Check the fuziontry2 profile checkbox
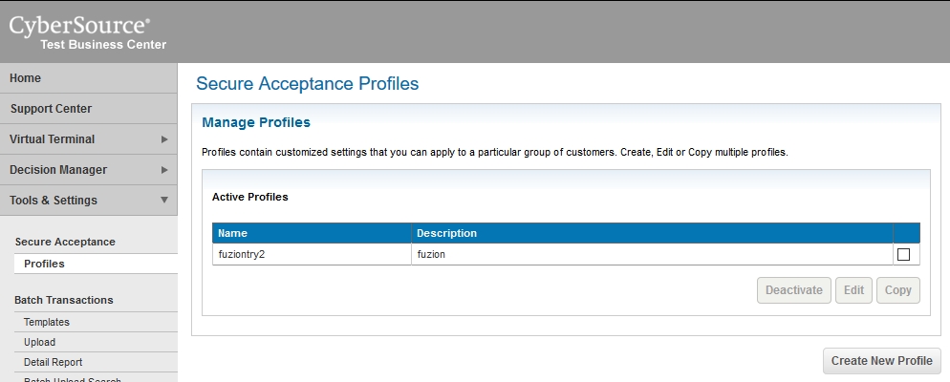The image size is (950, 382). 903,255
